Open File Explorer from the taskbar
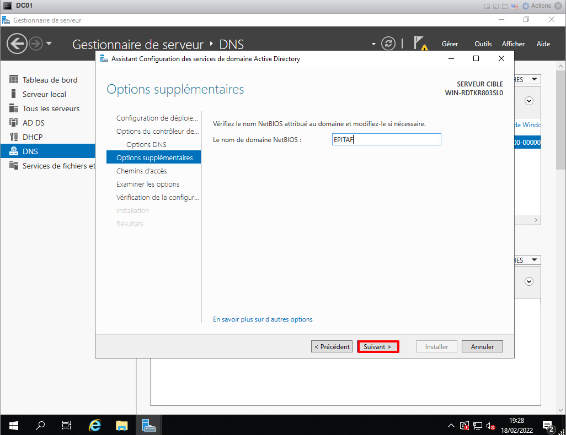This screenshot has width=566, height=435. click(122, 425)
